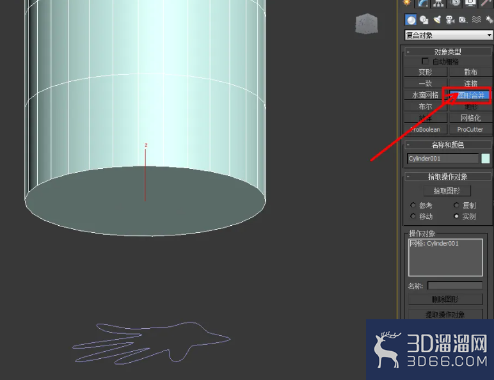Viewport: 494px width, 380px height.
Task: Select the Space Warps wave icon
Action: 476,20
